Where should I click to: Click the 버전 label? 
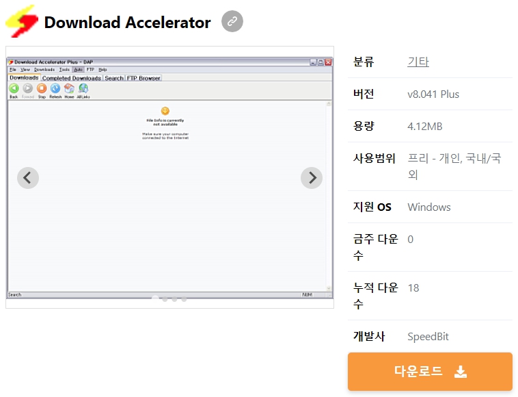point(364,94)
